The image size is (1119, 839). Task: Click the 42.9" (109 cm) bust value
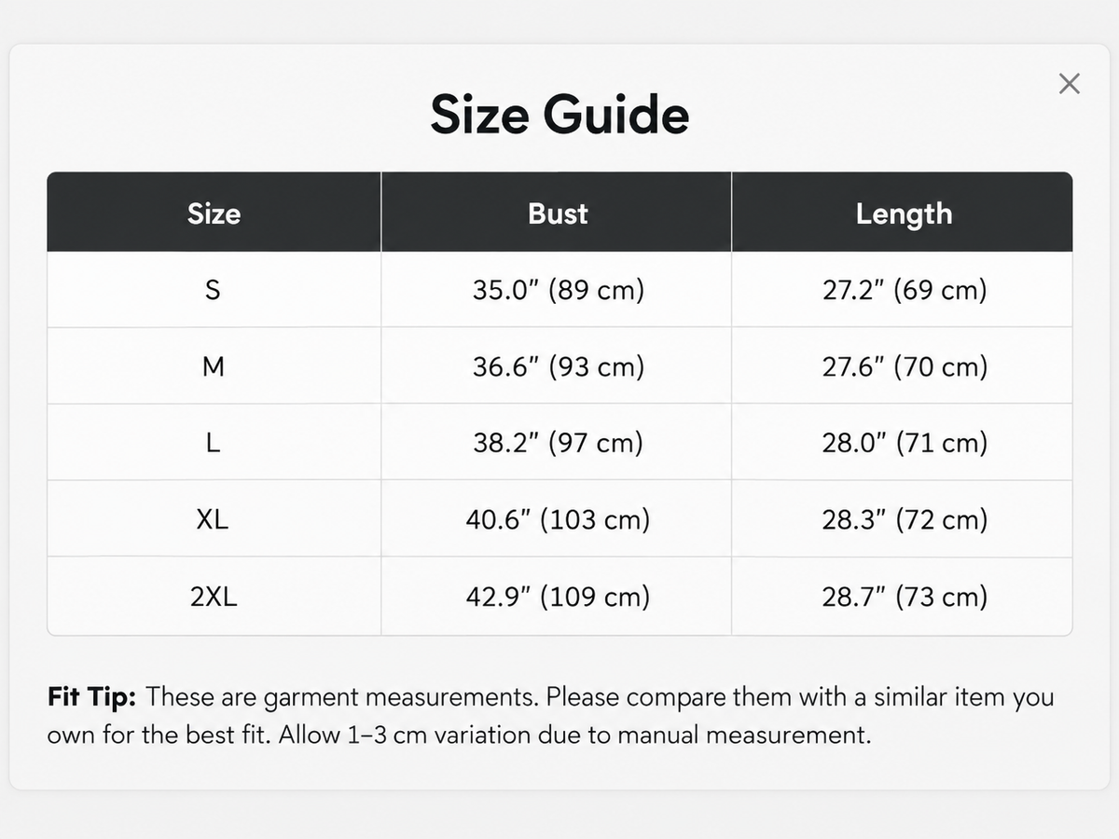558,597
